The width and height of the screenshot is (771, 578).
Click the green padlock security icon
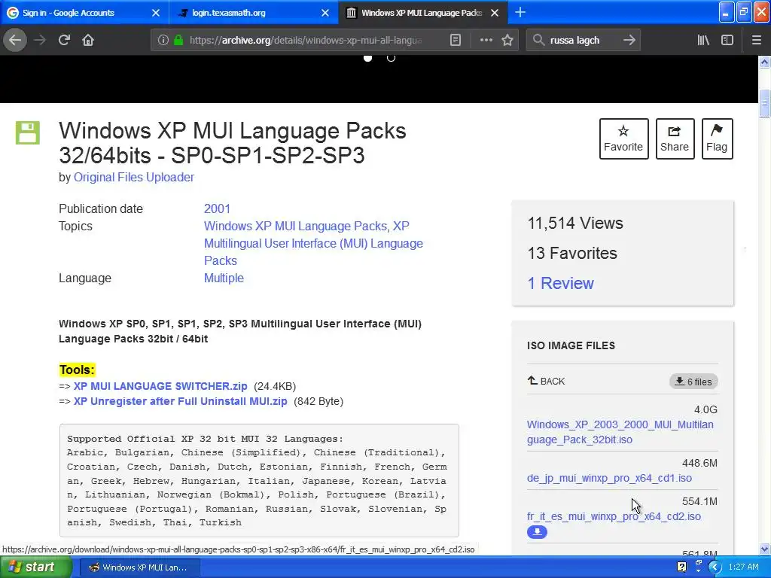[x=178, y=40]
